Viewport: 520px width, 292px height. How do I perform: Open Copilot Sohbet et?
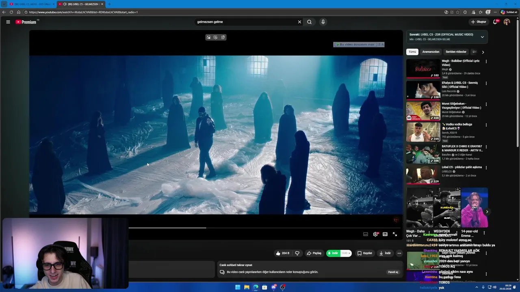coord(509,12)
